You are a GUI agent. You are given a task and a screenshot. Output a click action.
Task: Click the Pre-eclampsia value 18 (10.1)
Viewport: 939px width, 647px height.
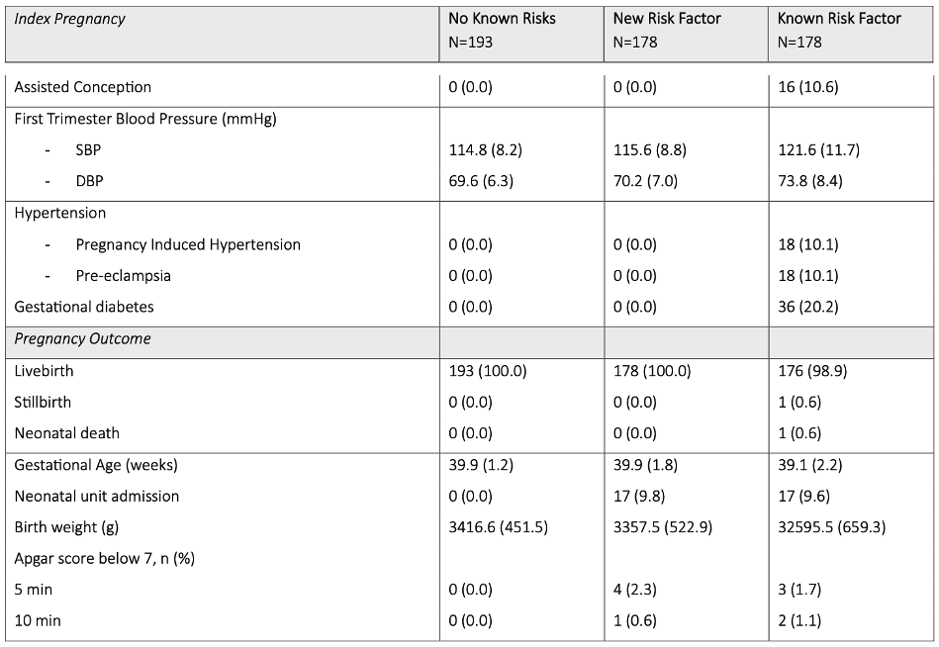coord(807,276)
